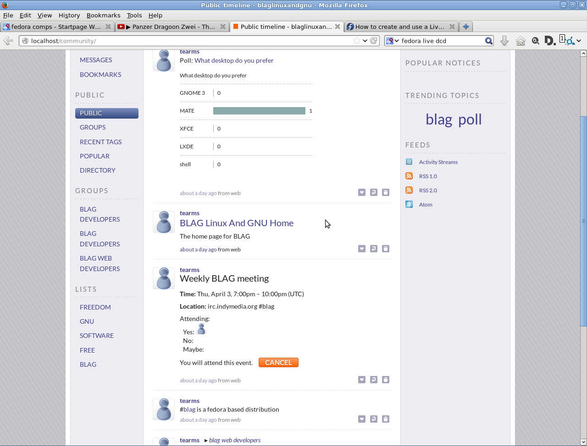The height and width of the screenshot is (446, 587).
Task: Open DIRECTORY in the sidebar
Action: tap(98, 170)
